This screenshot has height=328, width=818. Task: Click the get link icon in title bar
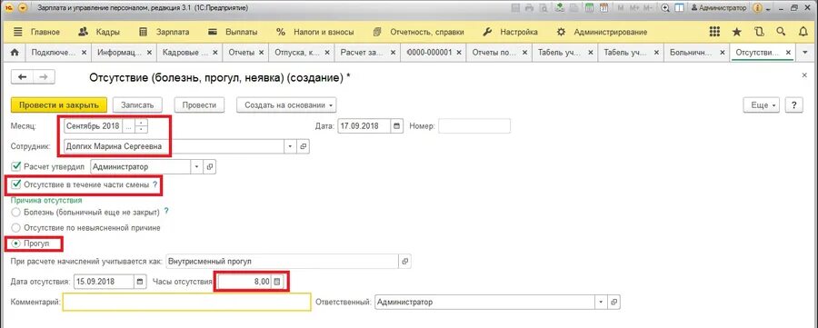tap(560, 8)
